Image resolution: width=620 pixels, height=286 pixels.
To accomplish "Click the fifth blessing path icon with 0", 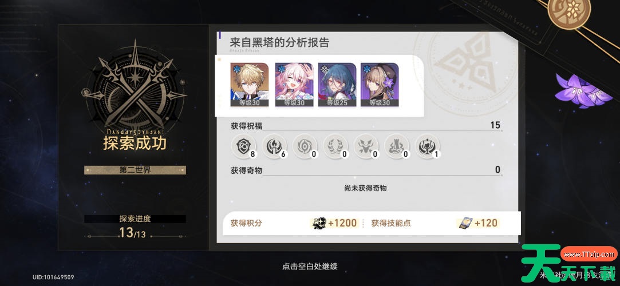I will [x=366, y=146].
